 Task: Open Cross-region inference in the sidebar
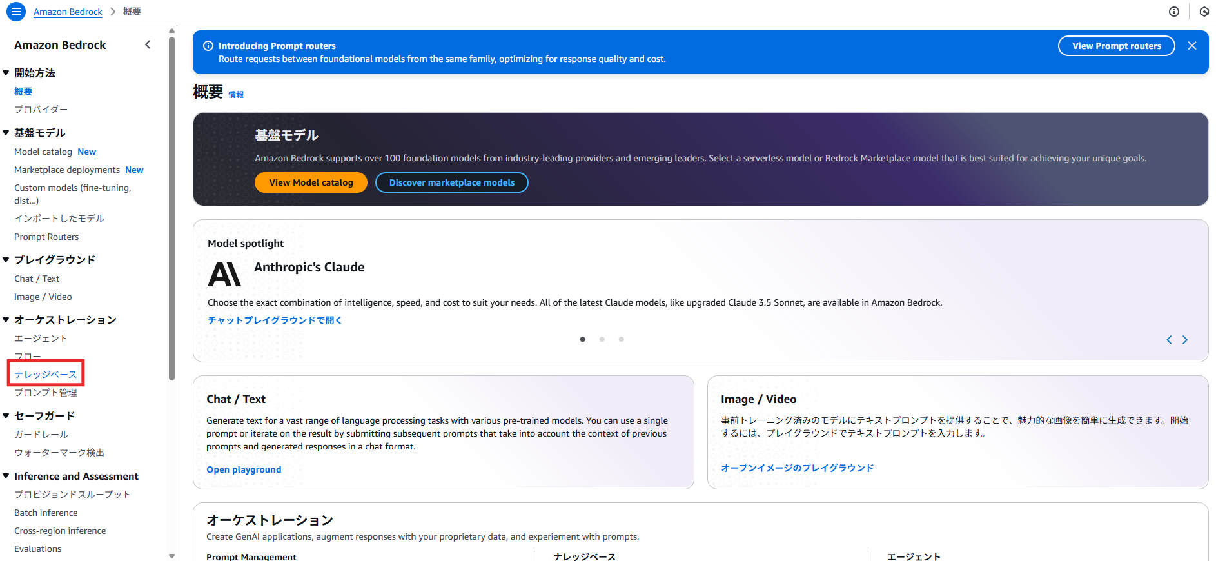click(60, 531)
